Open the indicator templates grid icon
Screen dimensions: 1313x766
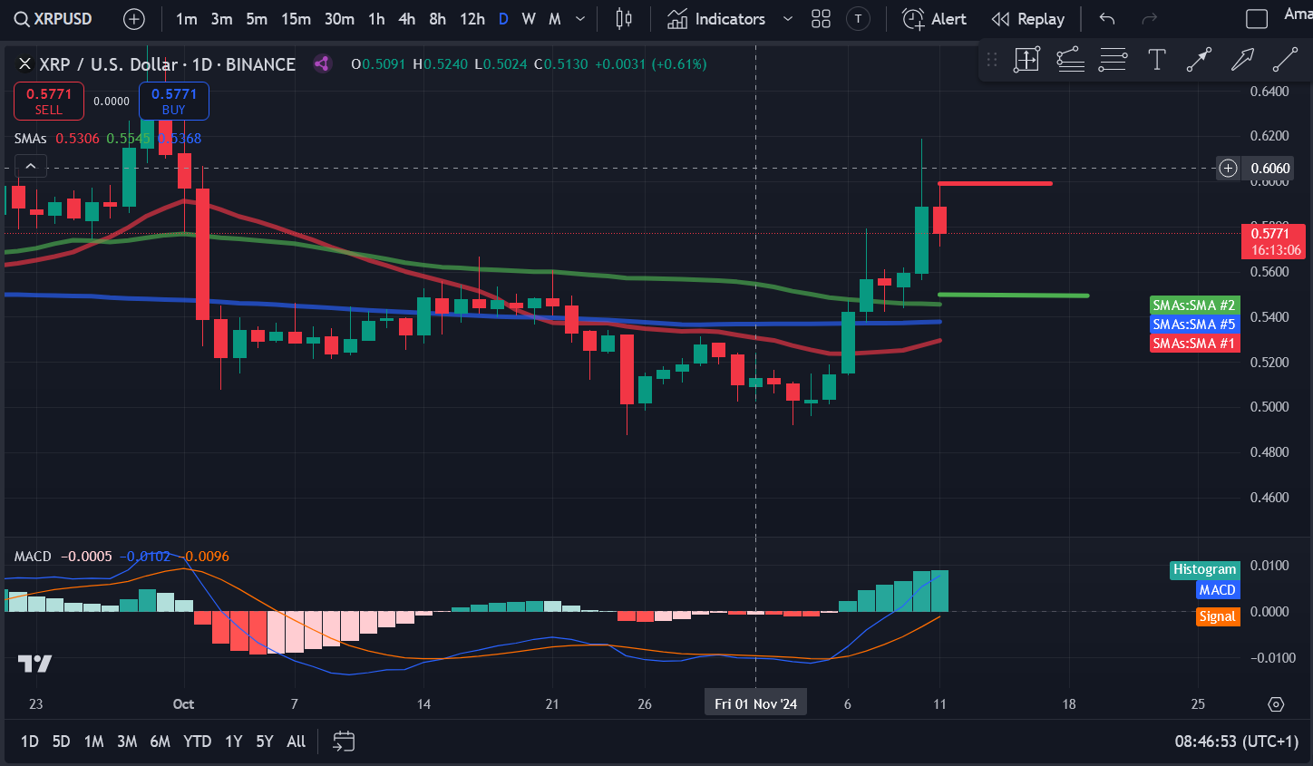click(821, 19)
